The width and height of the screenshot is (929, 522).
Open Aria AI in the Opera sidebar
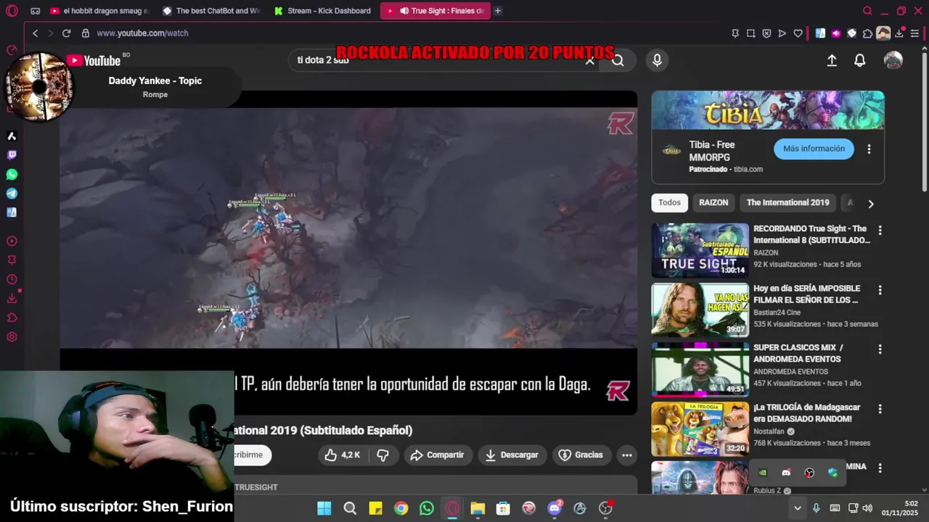(12, 136)
